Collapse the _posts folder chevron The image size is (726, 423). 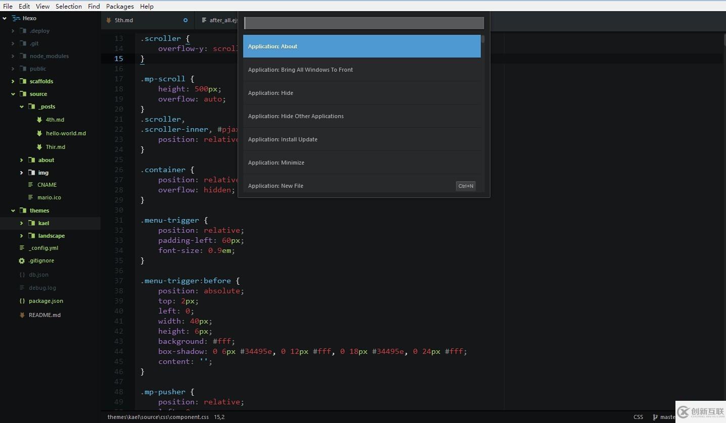point(22,107)
